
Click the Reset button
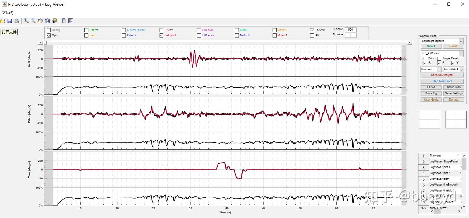pos(453,46)
